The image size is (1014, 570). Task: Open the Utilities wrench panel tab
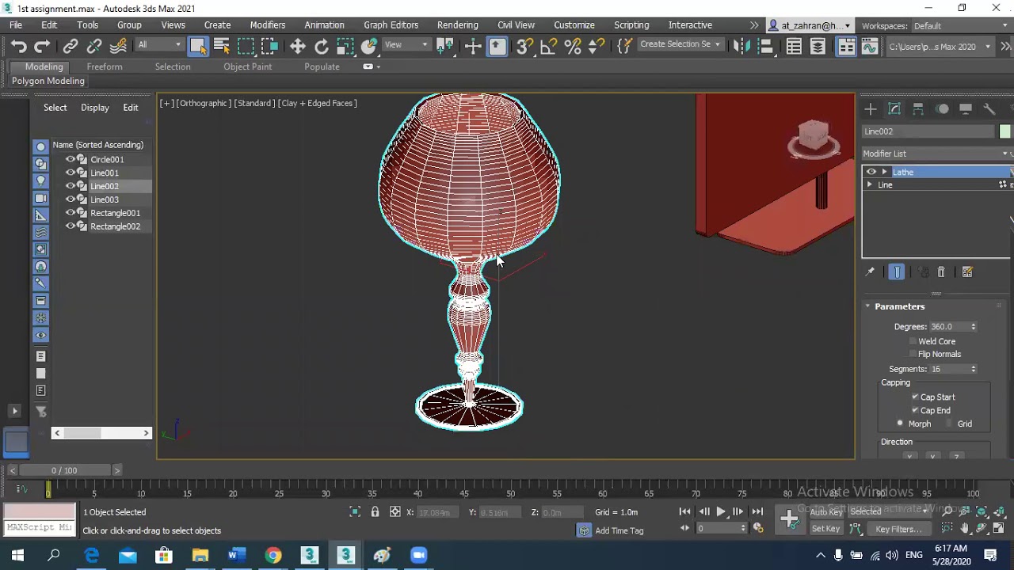click(989, 109)
